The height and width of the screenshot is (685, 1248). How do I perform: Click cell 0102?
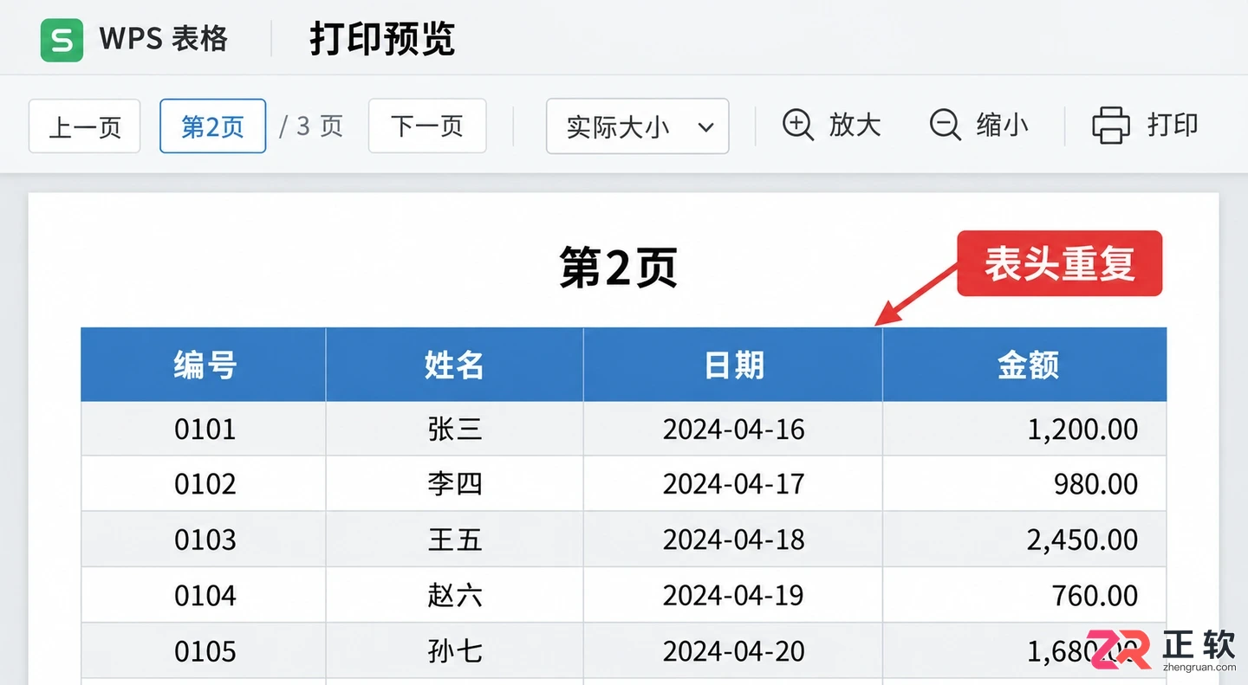pos(205,484)
